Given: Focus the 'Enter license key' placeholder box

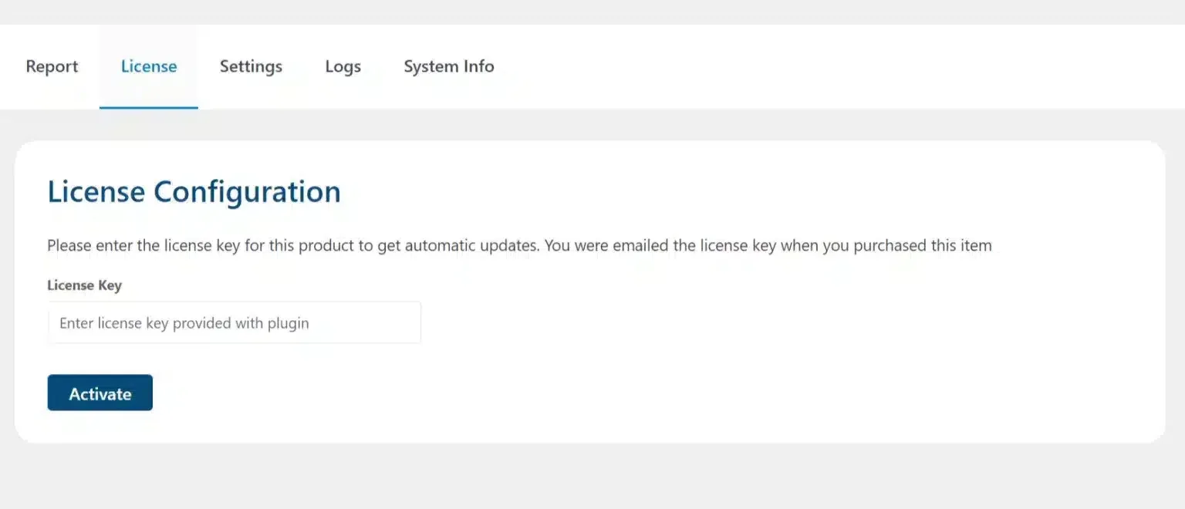Looking at the screenshot, I should tap(234, 323).
